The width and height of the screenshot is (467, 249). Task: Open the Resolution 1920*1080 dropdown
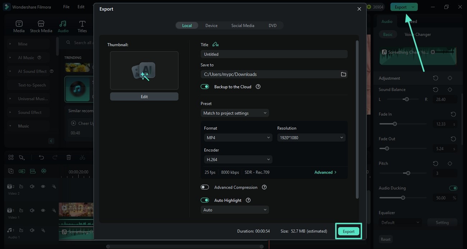tap(311, 138)
